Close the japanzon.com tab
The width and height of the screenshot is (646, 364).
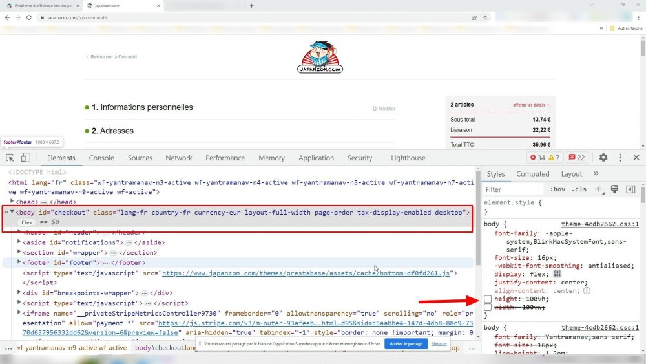tap(158, 6)
